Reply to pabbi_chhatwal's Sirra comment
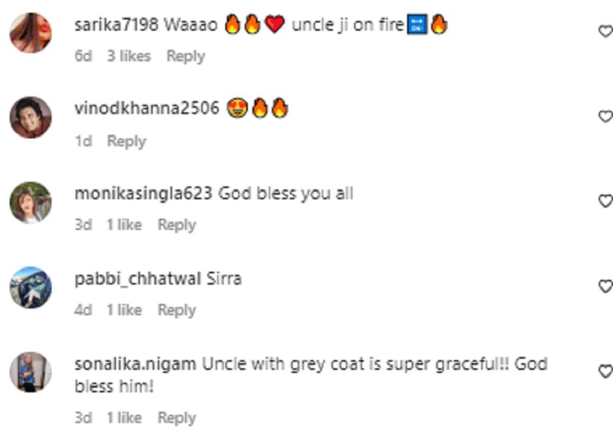 [177, 310]
